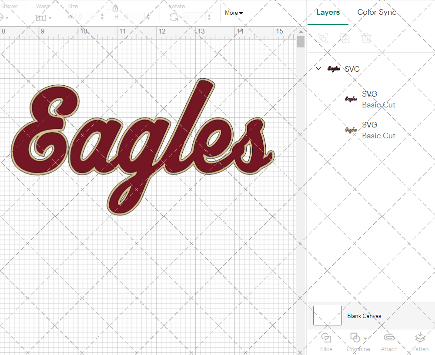
Task: Click the Attach icon
Action: (389, 341)
